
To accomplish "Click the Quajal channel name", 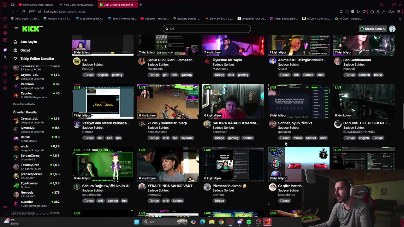I will click(x=282, y=69).
